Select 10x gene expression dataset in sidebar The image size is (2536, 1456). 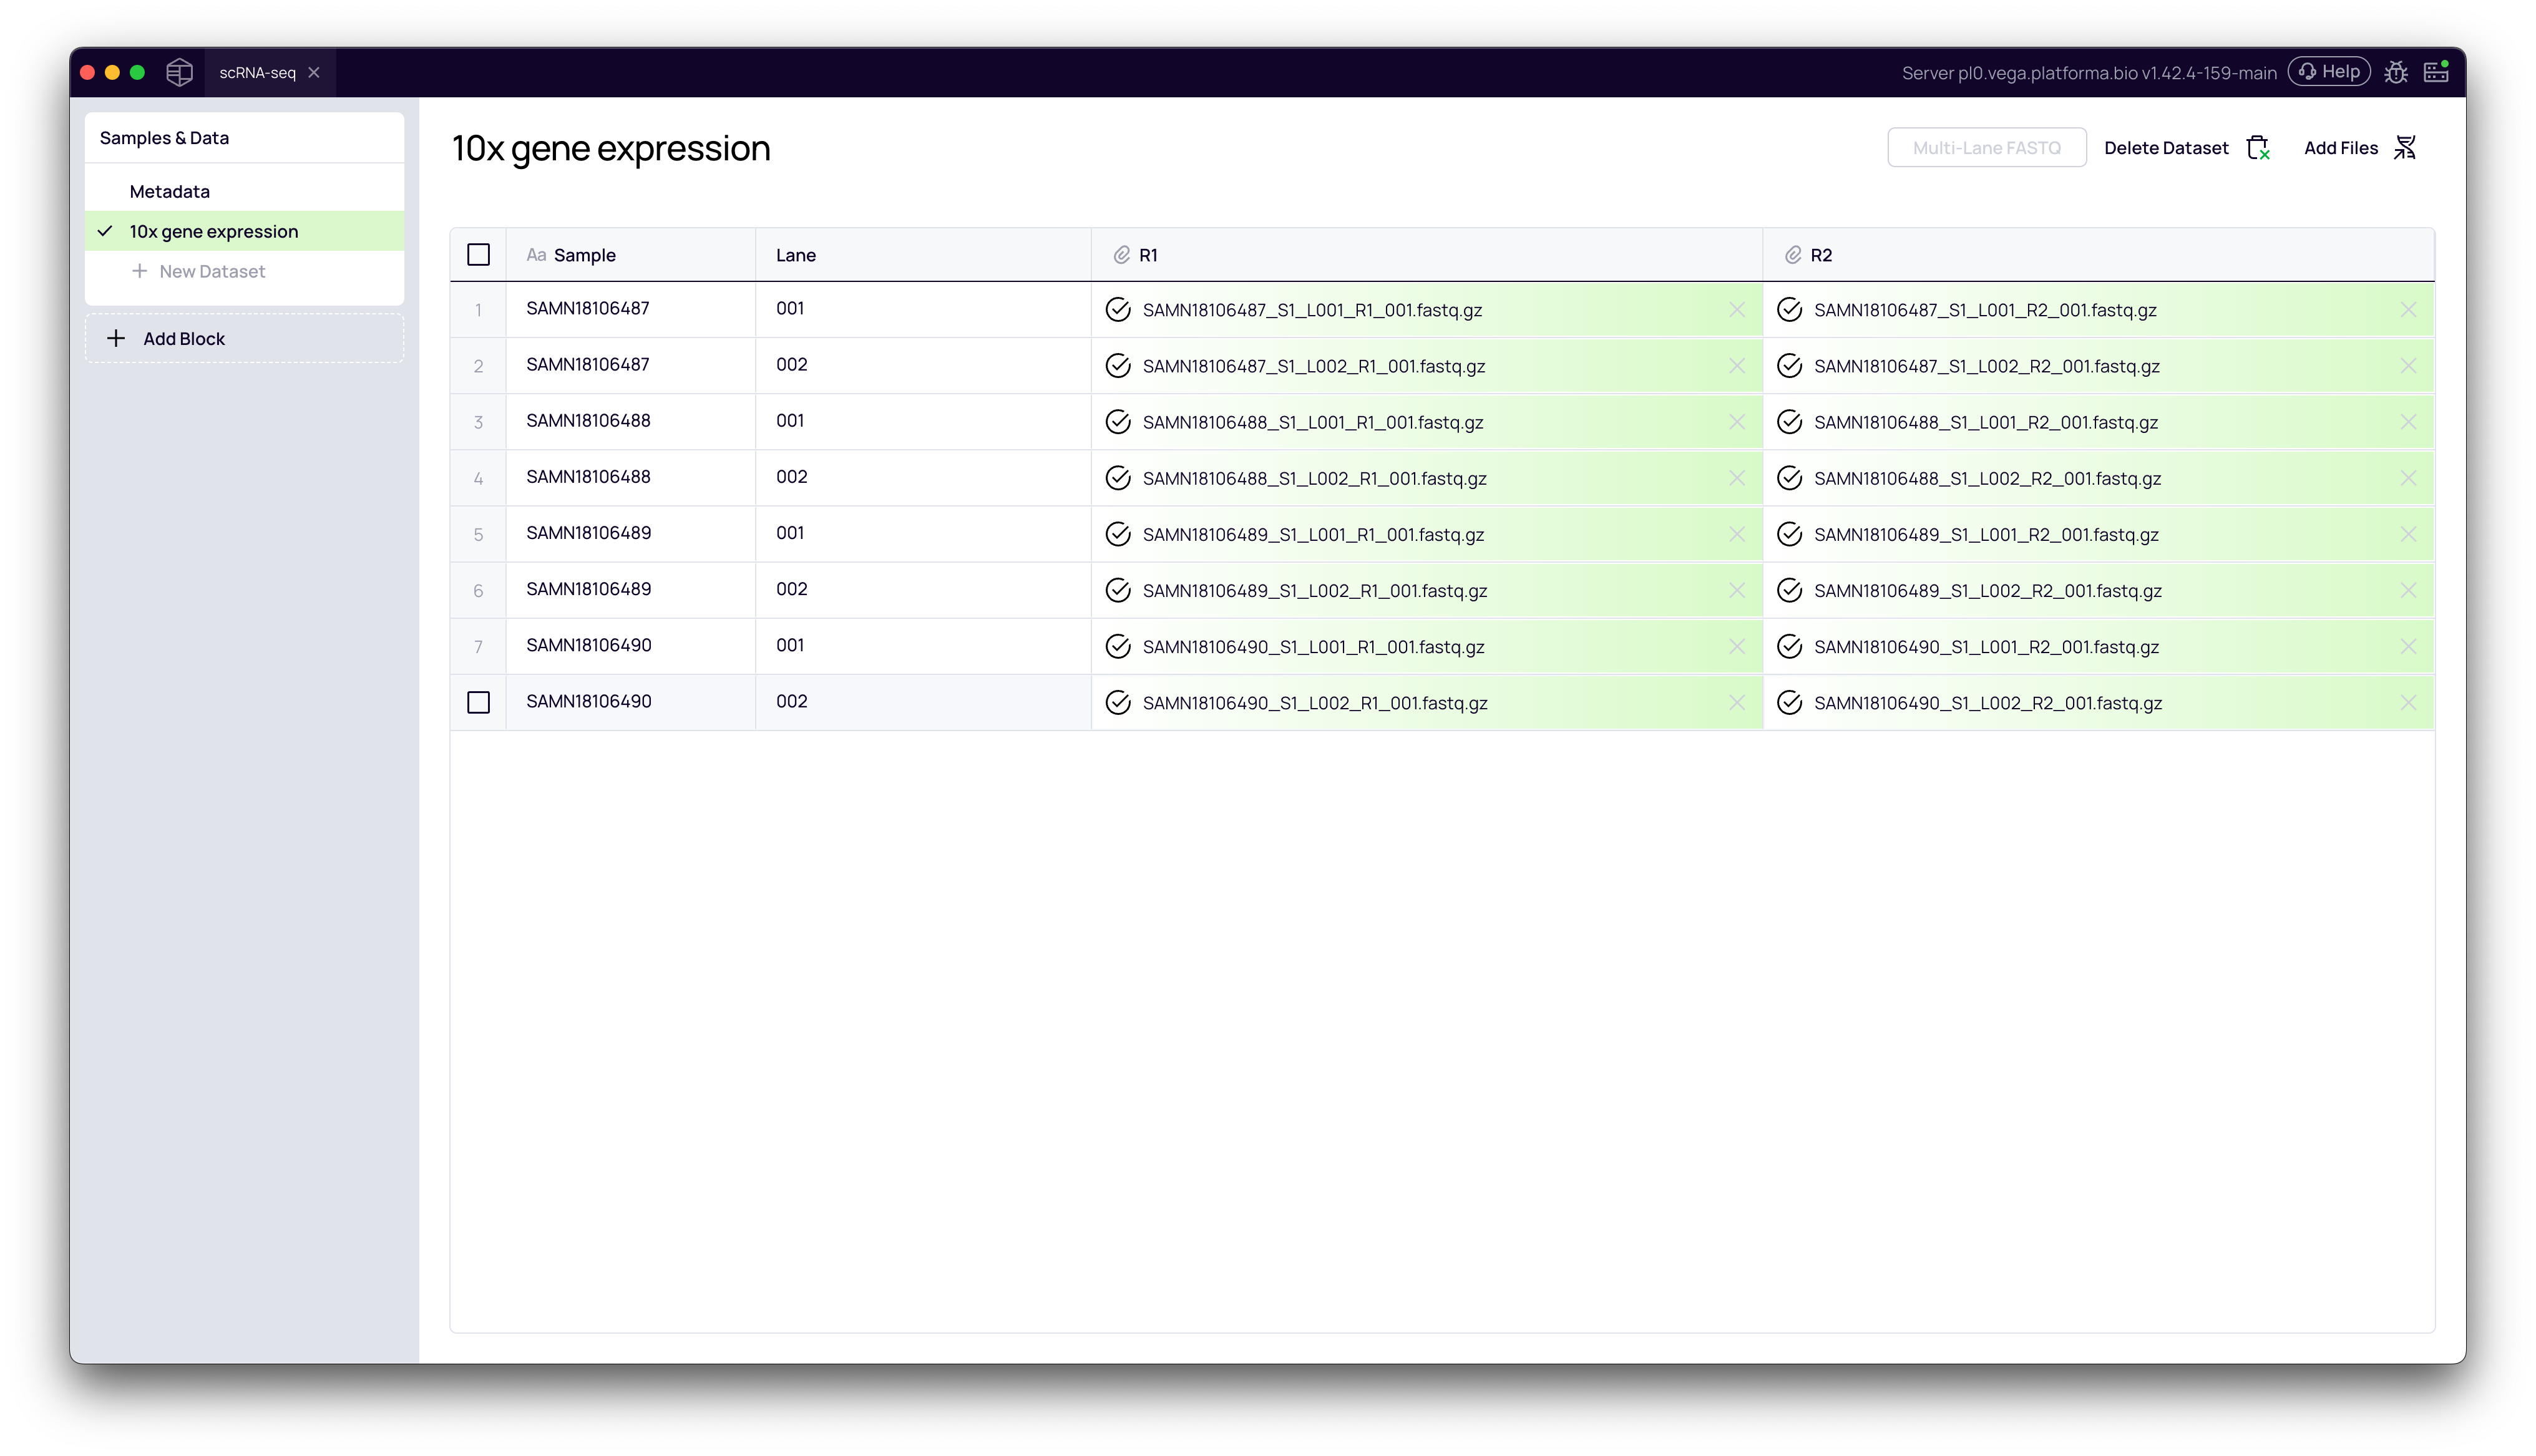(x=213, y=231)
